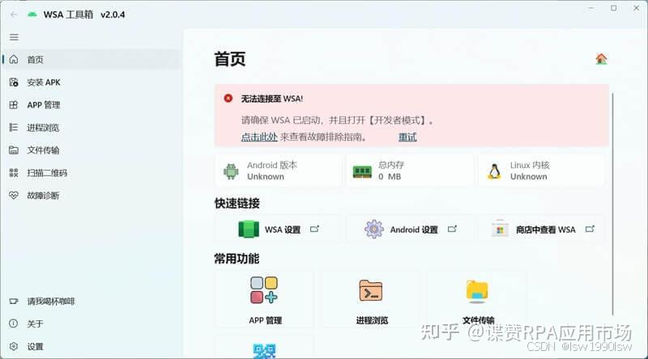
Task: Click the 扫描二维码 sidebar QR icon
Action: (14, 173)
